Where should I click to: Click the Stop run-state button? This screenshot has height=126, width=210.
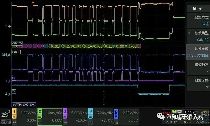(167, 113)
